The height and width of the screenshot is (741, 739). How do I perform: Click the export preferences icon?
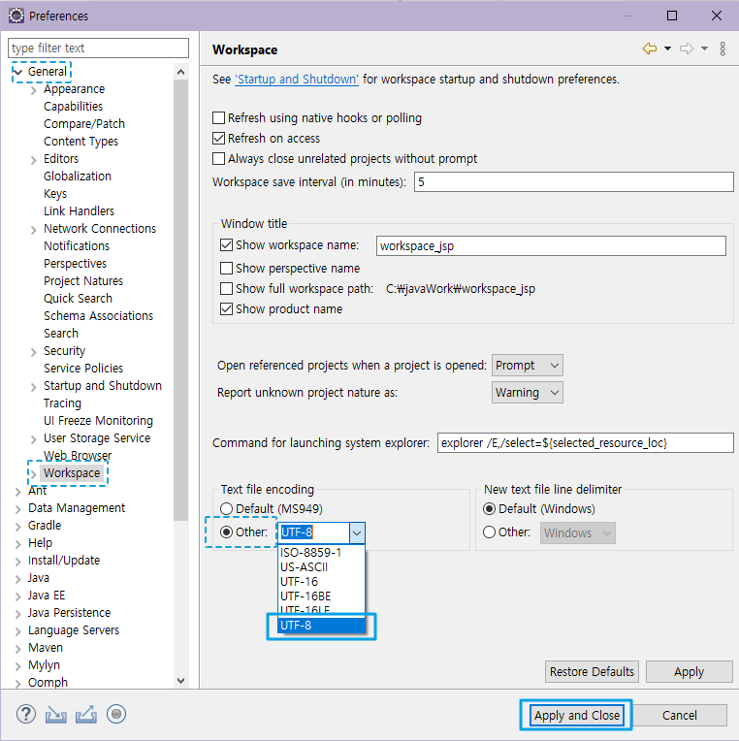click(x=86, y=715)
